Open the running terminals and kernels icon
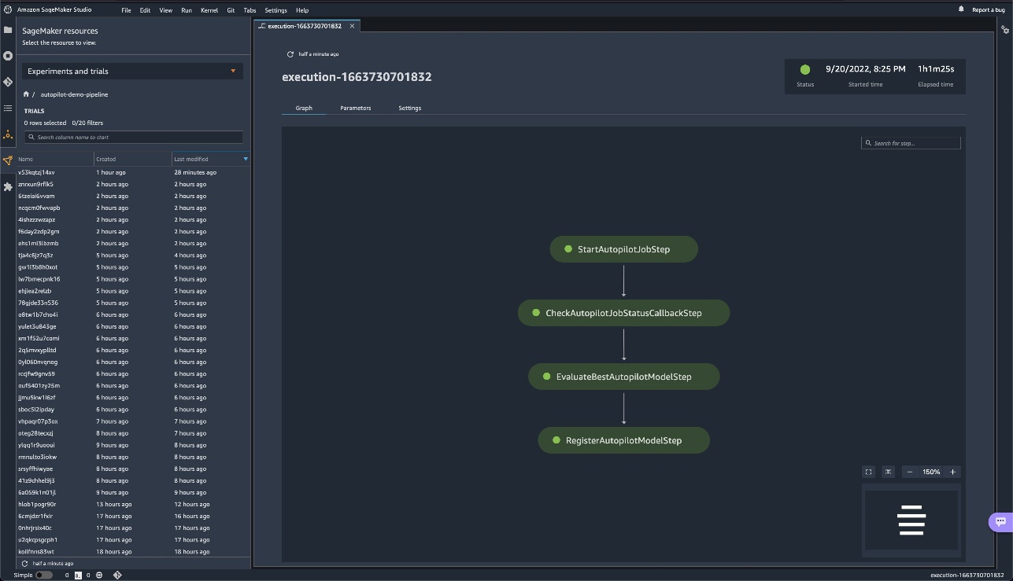 [8, 56]
